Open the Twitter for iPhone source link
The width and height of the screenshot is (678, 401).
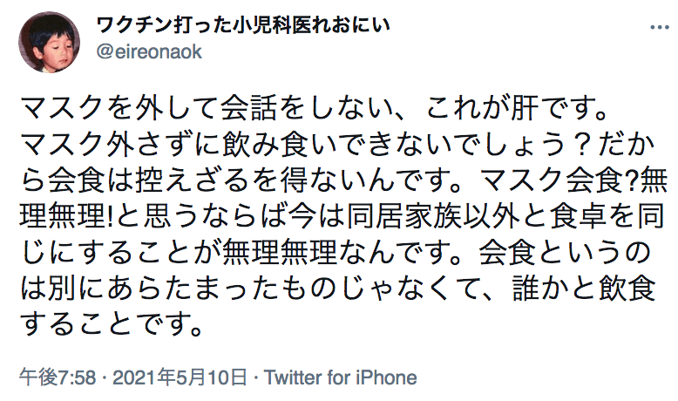(x=340, y=377)
